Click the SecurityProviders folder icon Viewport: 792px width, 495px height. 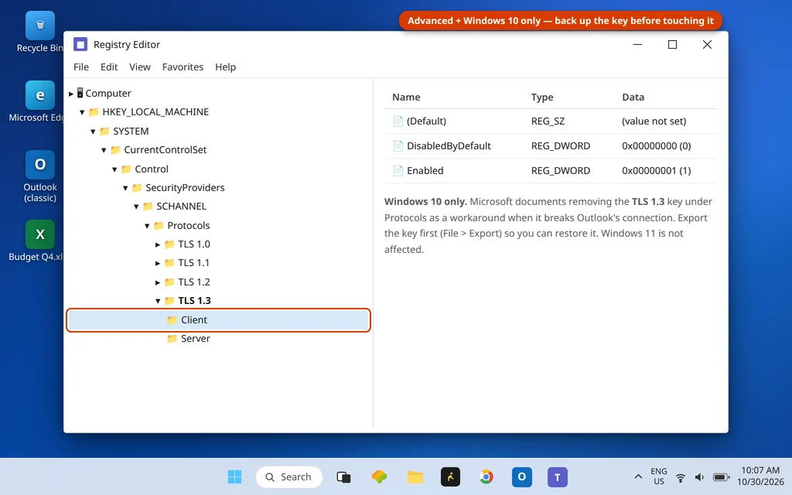[x=137, y=188]
